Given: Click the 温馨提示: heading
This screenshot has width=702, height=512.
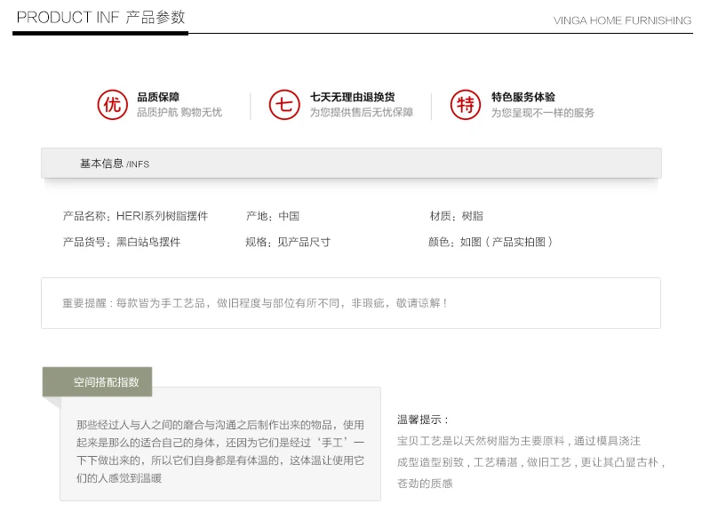Looking at the screenshot, I should (423, 420).
